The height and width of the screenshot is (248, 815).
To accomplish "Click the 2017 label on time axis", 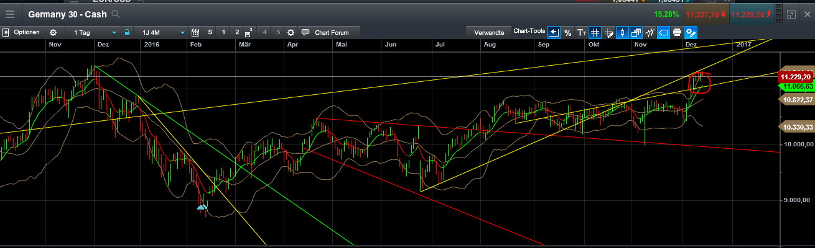I will pyautogui.click(x=743, y=45).
